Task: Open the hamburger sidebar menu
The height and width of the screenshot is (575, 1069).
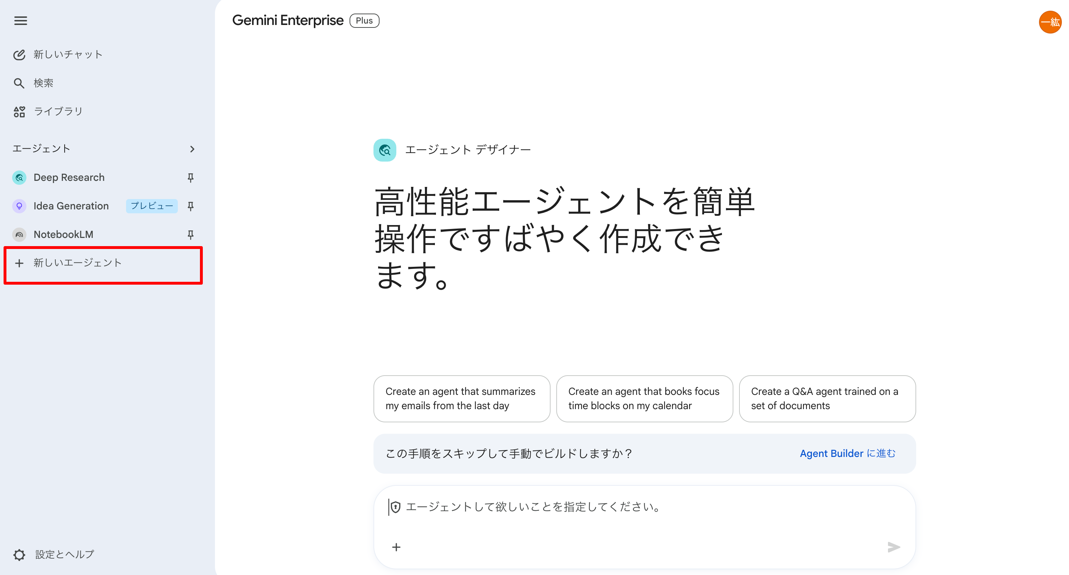Action: click(x=20, y=21)
